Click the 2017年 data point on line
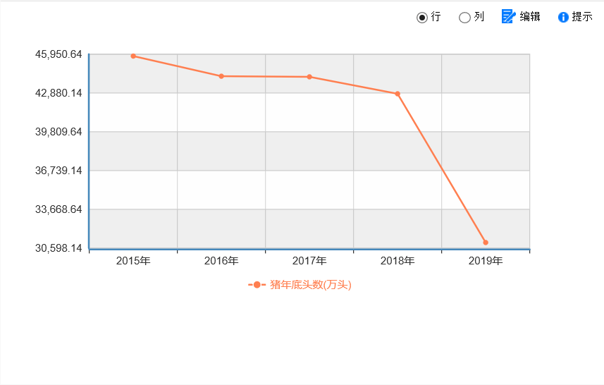 [x=309, y=77]
